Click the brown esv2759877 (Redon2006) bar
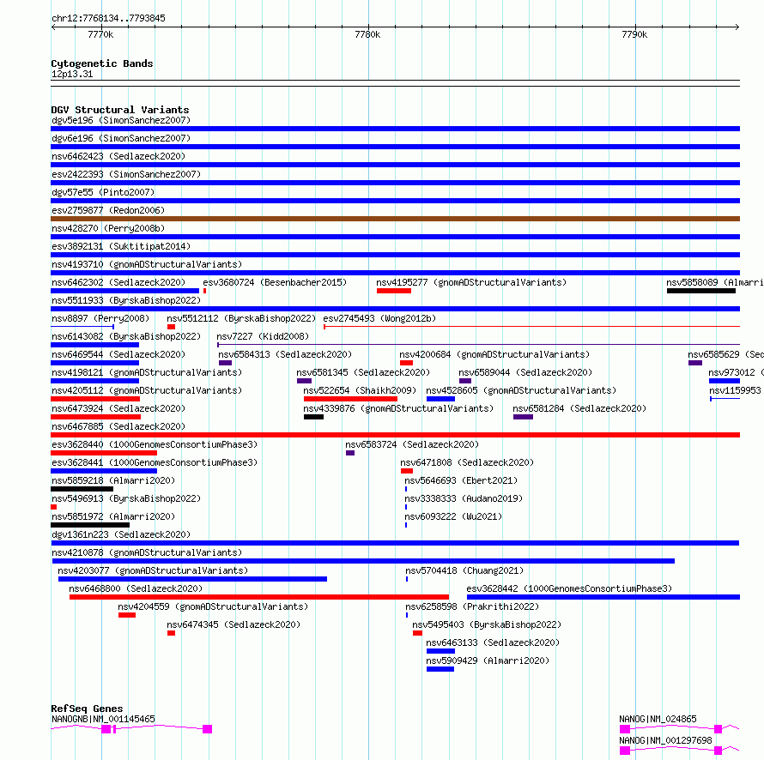Viewport: 764px width, 760px height. coord(395,219)
